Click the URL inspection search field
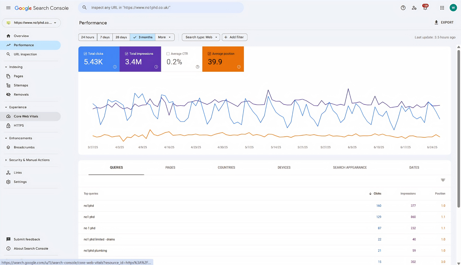The width and height of the screenshot is (461, 265). pos(161,8)
